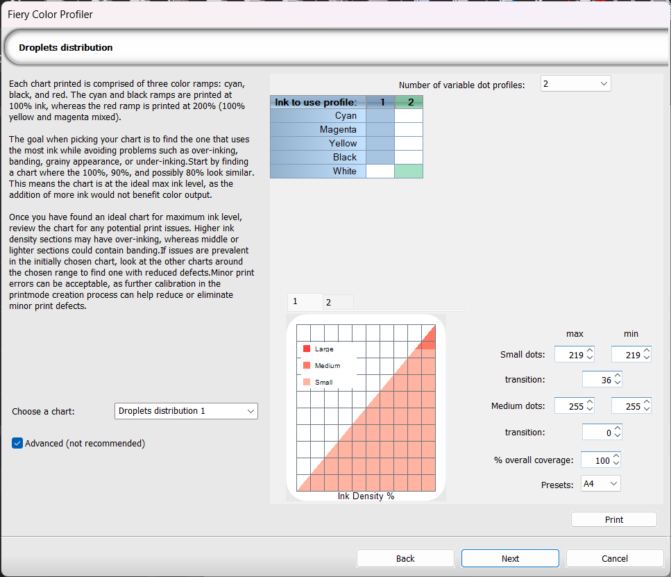Assign Cyan to profile 1 cell
Screen dimensions: 671x577
tap(380, 116)
